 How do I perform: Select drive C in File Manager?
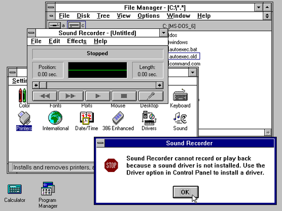(77, 25)
